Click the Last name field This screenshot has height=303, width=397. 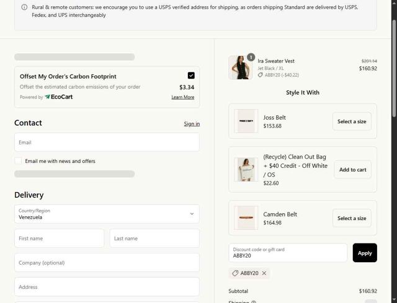(x=154, y=239)
